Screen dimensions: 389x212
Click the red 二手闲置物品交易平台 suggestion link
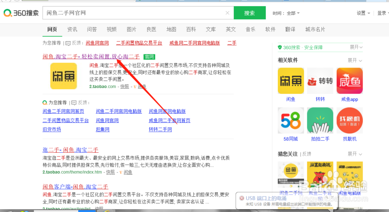click(x=139, y=43)
